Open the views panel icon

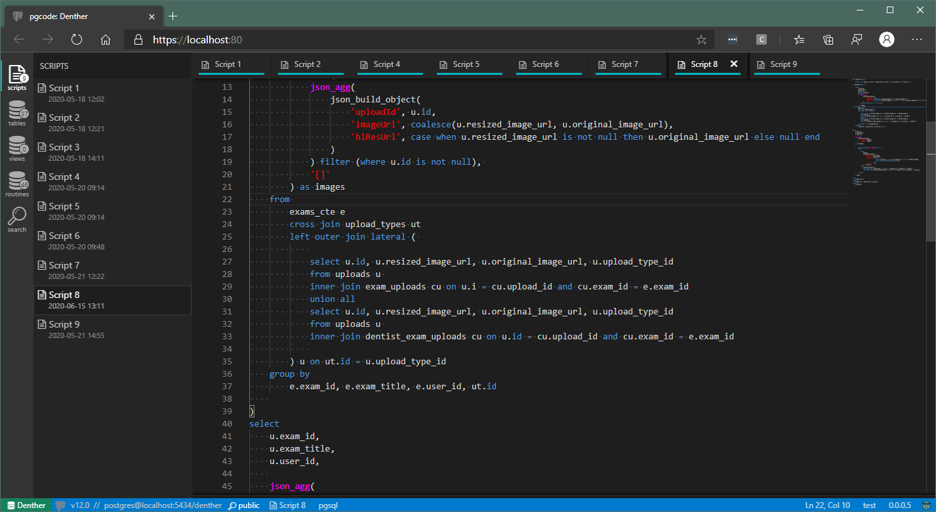click(x=17, y=148)
